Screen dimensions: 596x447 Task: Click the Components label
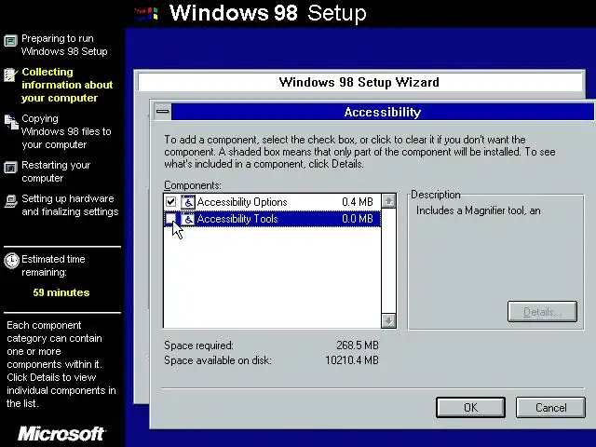coord(193,185)
